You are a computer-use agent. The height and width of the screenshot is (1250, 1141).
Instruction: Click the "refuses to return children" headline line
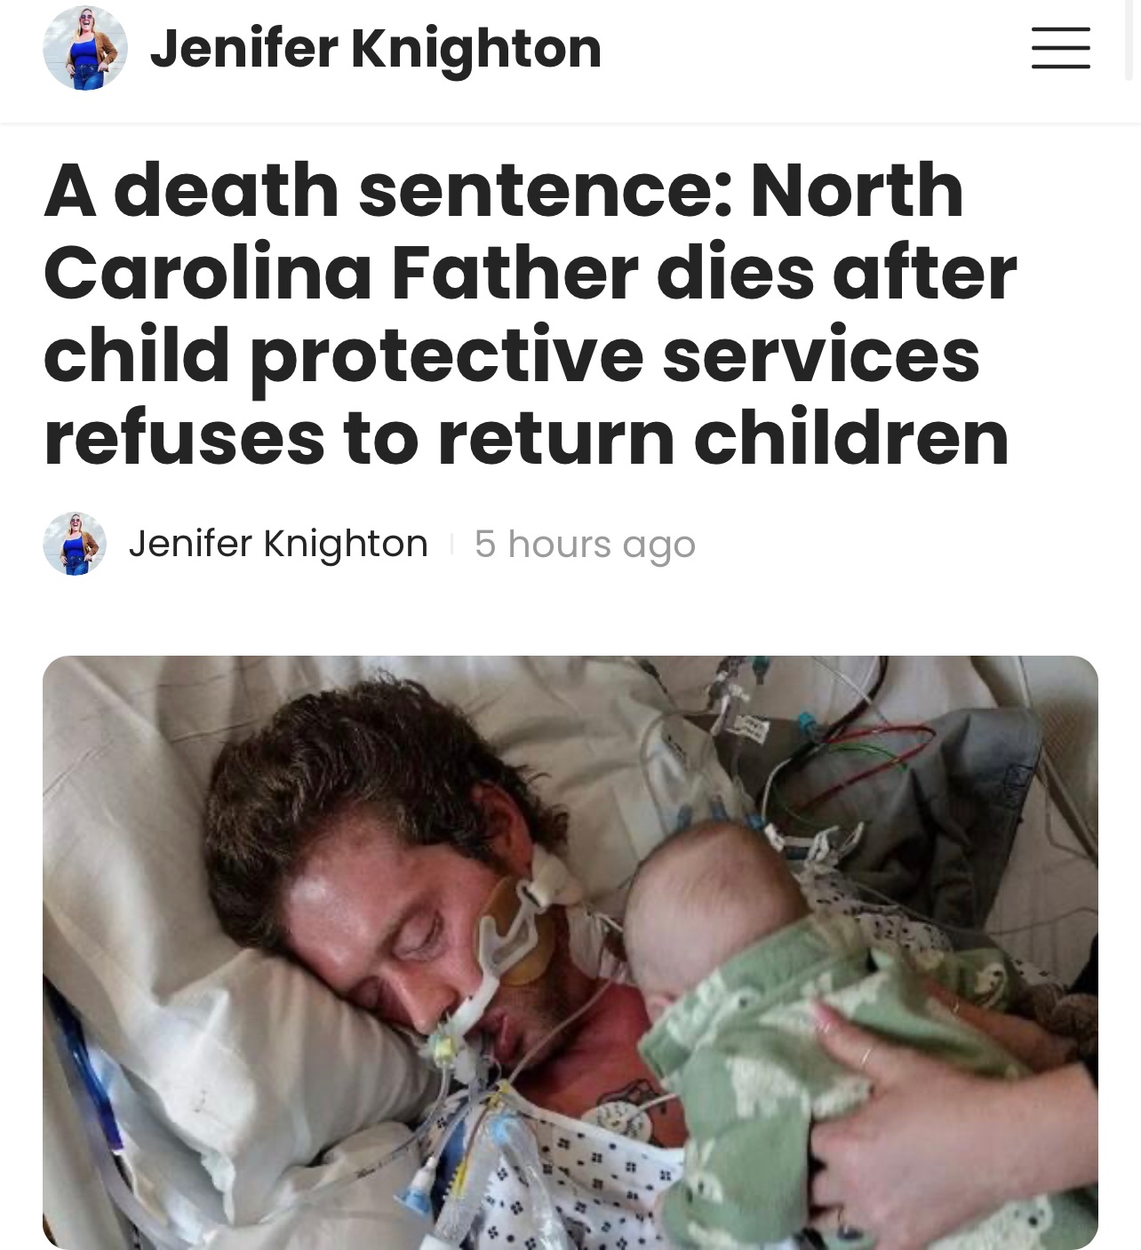tap(526, 437)
